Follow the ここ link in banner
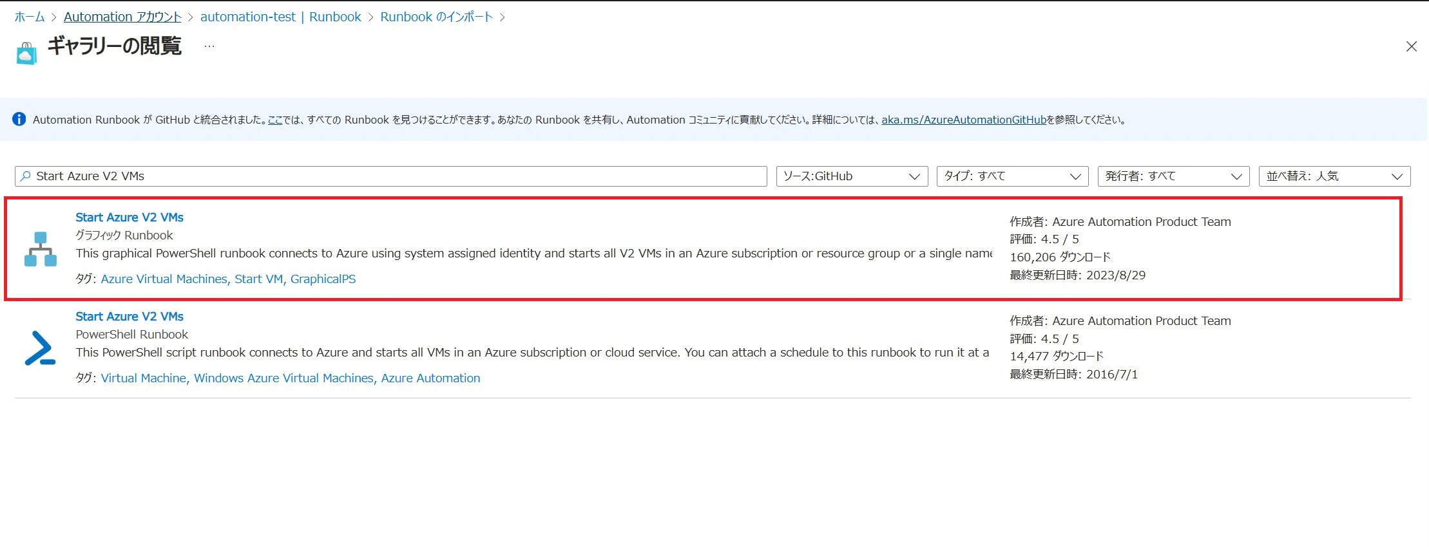 click(275, 120)
